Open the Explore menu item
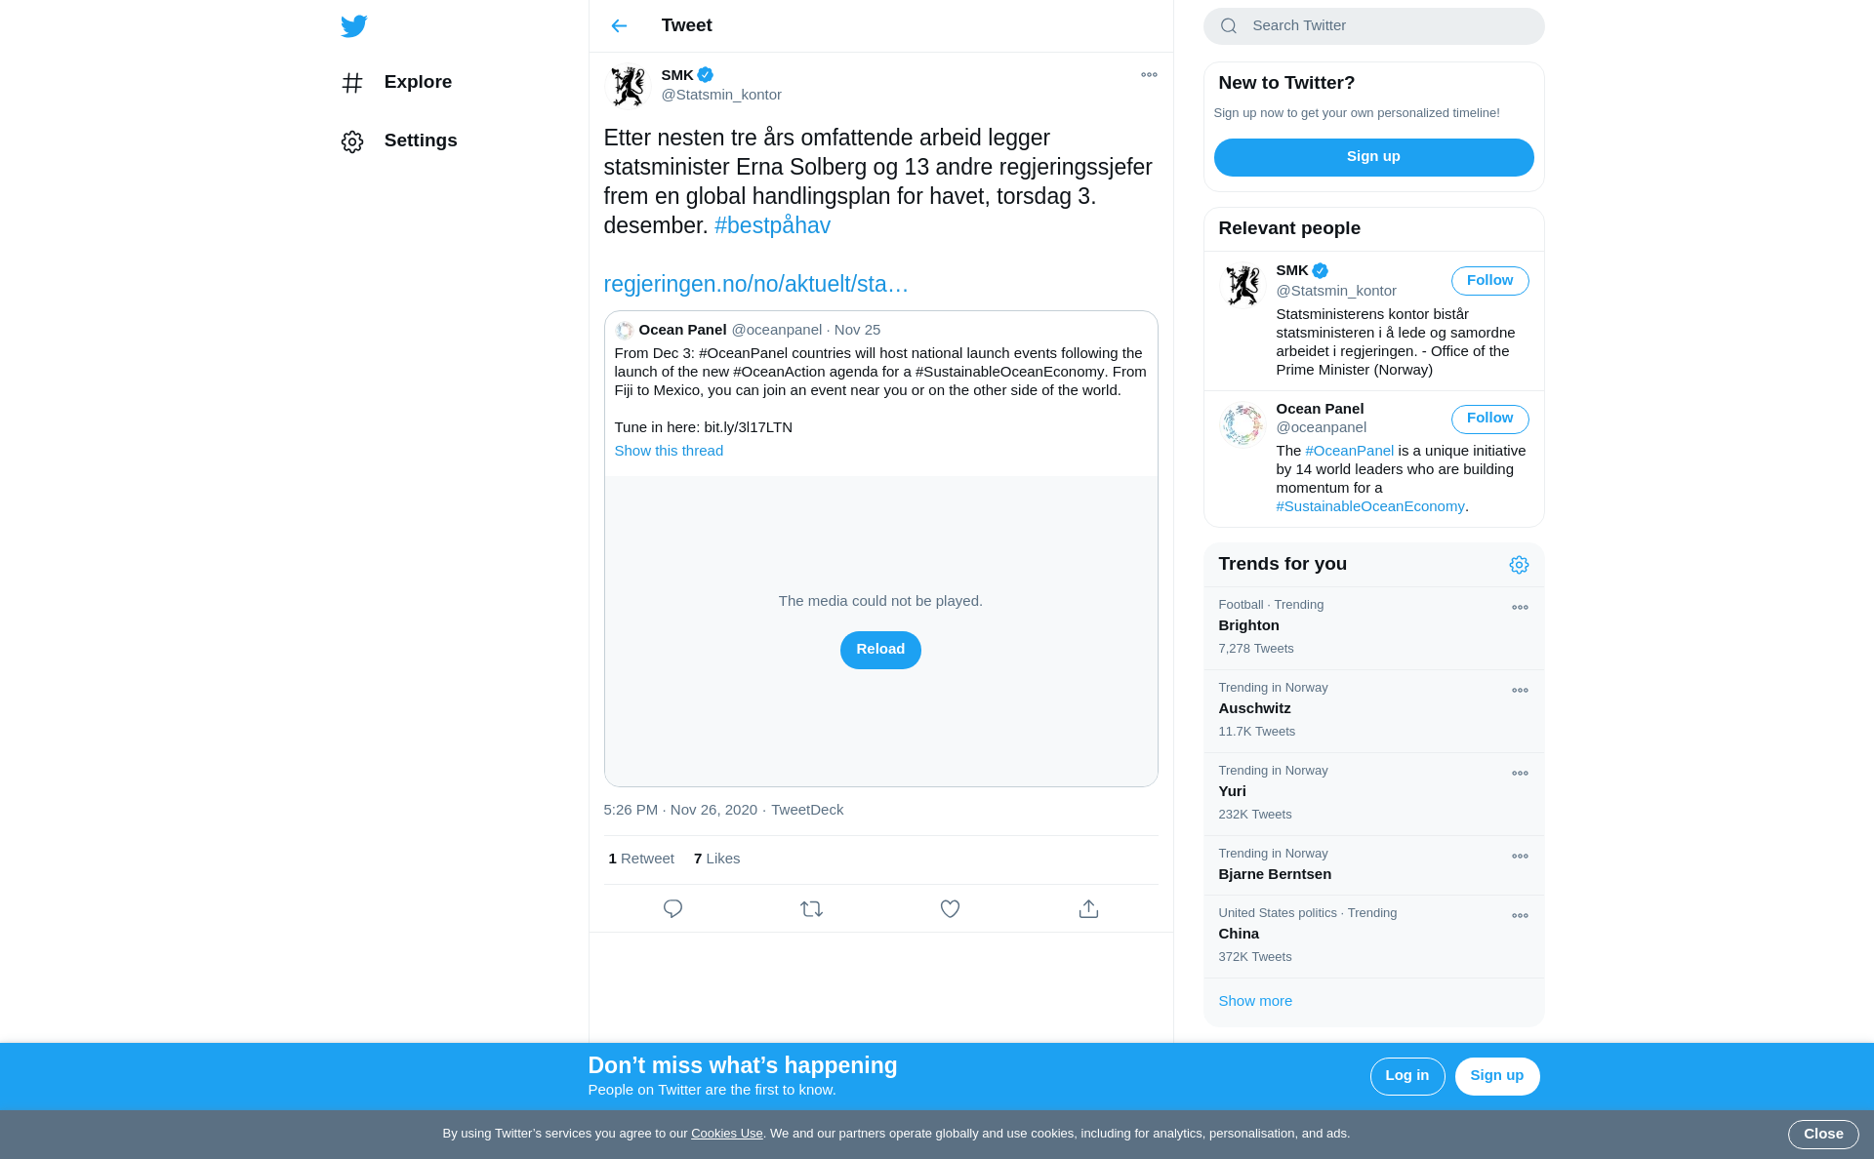Screen dimensions: 1874x1159 pyautogui.click(x=396, y=83)
